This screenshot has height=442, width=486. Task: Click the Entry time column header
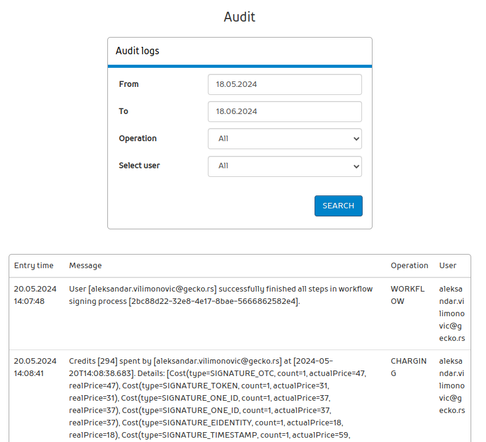(x=34, y=266)
